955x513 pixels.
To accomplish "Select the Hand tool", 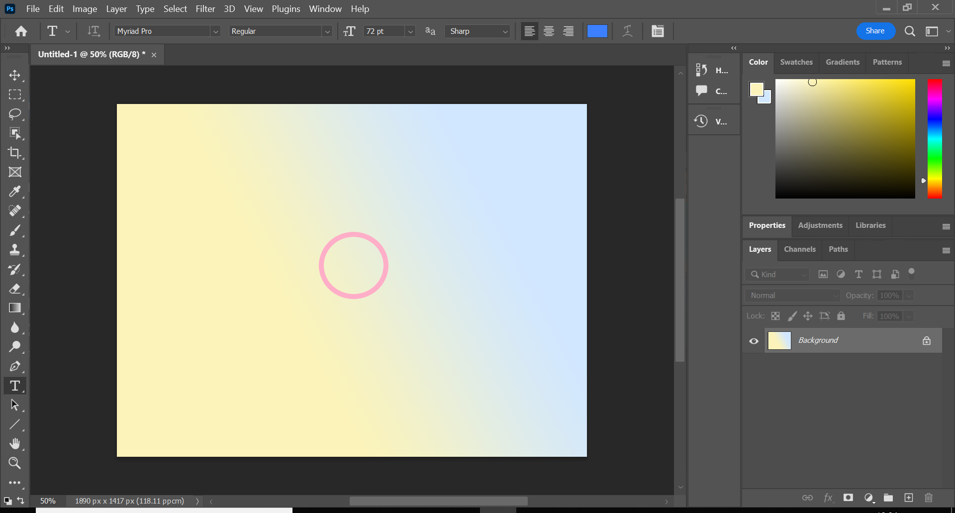I will pos(15,444).
